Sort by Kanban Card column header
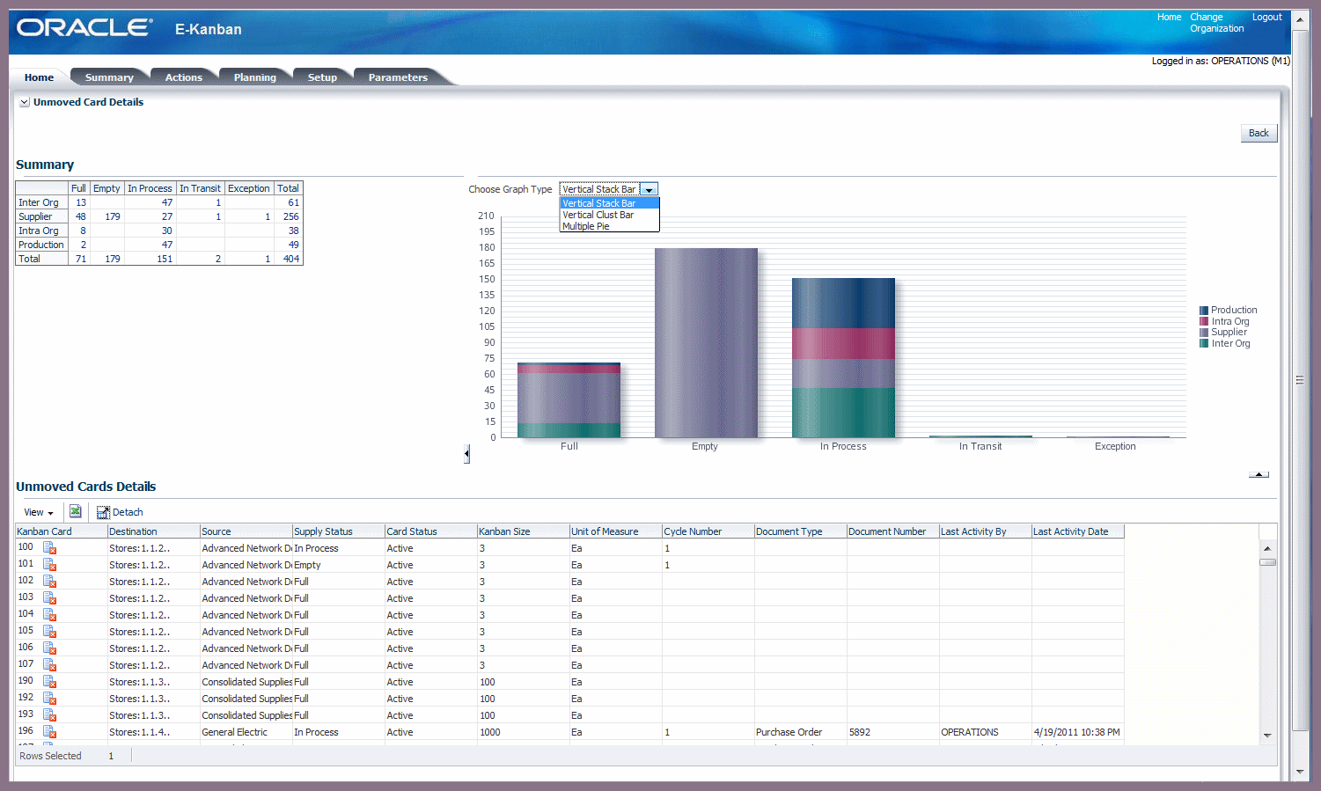Viewport: 1321px width, 791px height. tap(62, 531)
